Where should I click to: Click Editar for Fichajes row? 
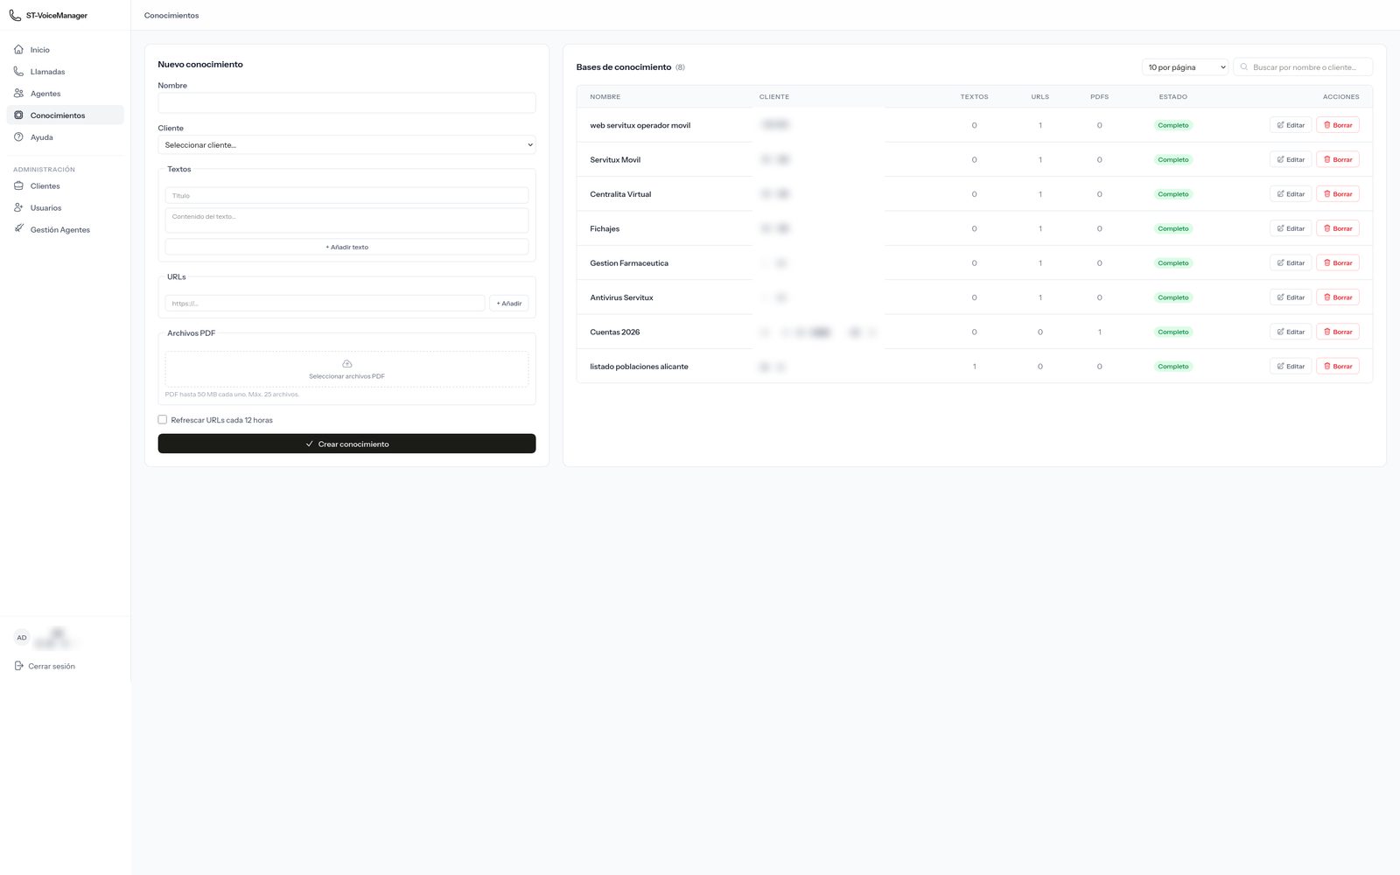point(1291,228)
